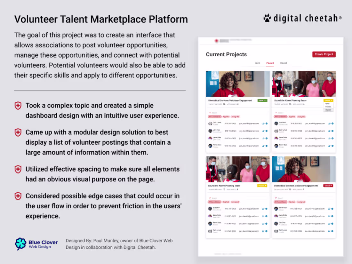Screen dimensions: 352x264
Task: Select Closed from the Paused status dropdown
Action: pyautogui.click(x=328, y=110)
